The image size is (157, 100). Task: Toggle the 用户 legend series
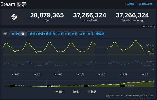point(60,92)
